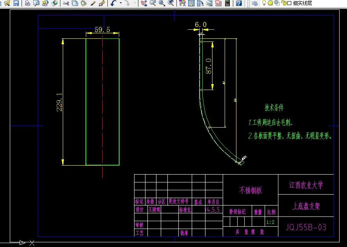
Task: Click the 更改文件号 header cell
Action: [178, 202]
